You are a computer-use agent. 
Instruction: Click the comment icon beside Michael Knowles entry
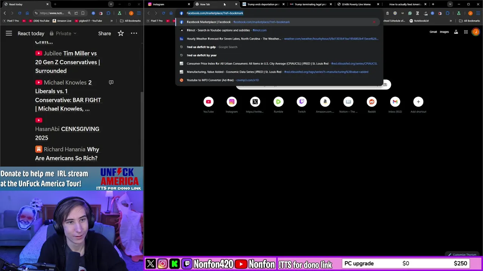[111, 82]
